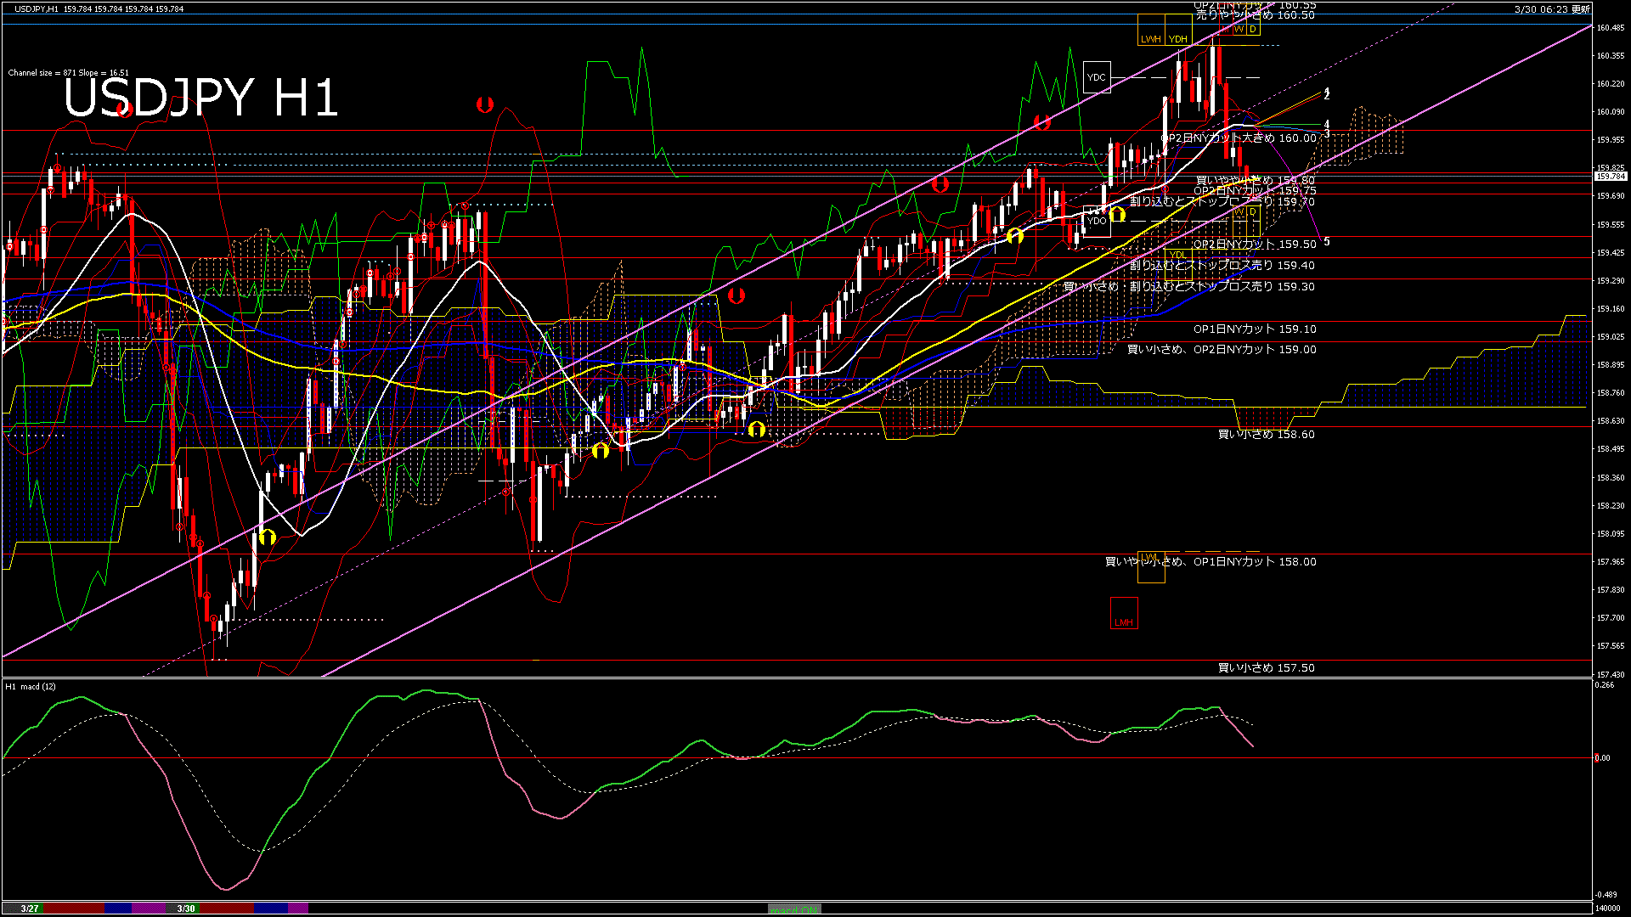The image size is (1631, 917).
Task: Click the magenta segment in the bottom period bar
Action: 149,909
